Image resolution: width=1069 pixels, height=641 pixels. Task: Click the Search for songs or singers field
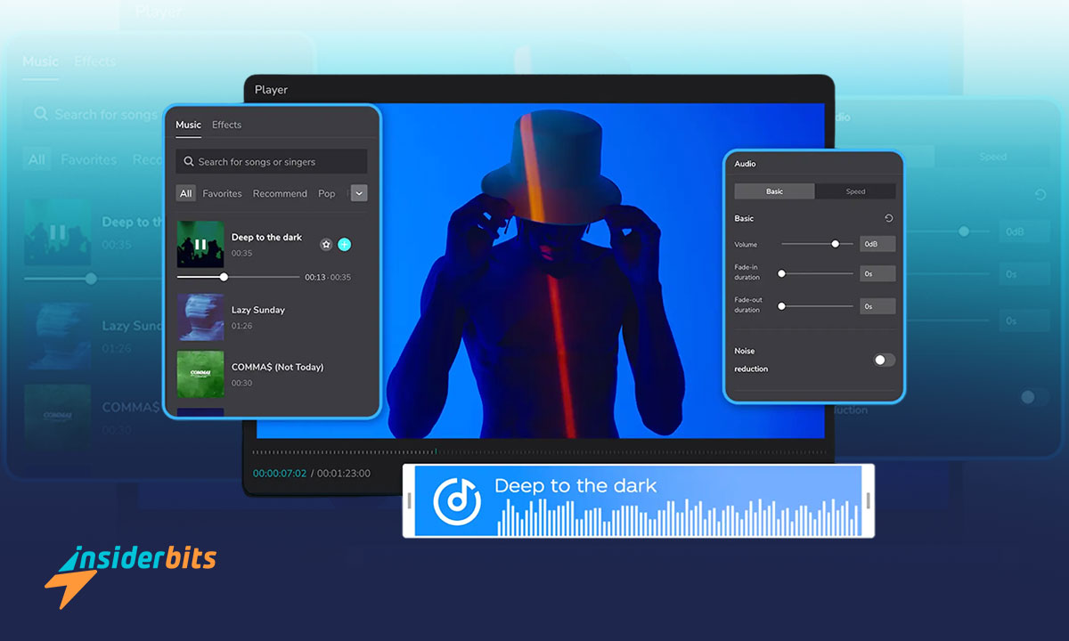pos(272,162)
